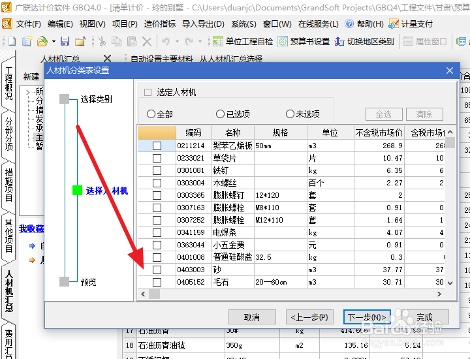Screen dimensions: 470x359
Task: Click the Copy toolbar icon
Action: pyautogui.click(x=117, y=41)
